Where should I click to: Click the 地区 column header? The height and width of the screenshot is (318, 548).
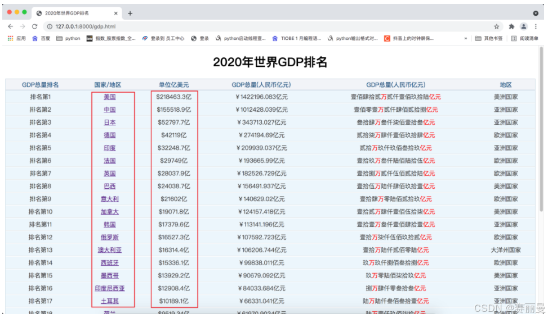[506, 85]
